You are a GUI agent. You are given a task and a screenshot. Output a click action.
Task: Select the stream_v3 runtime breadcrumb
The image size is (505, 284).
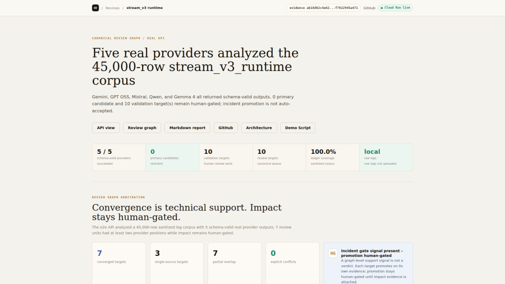pos(144,8)
